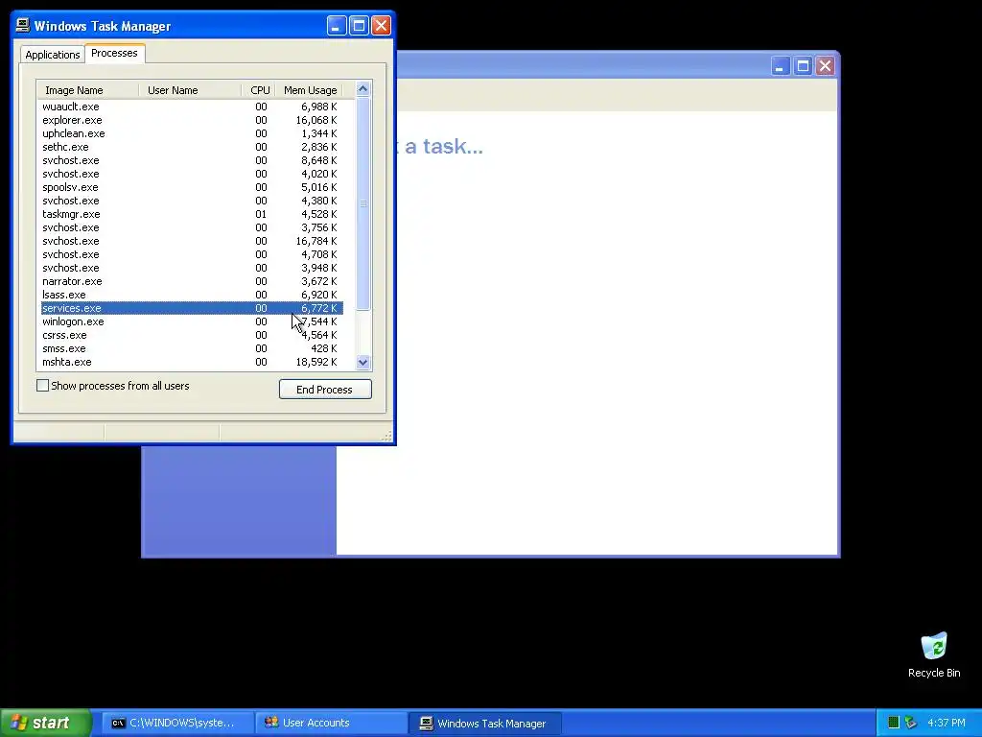Switch to the Applications tab

coord(53,55)
